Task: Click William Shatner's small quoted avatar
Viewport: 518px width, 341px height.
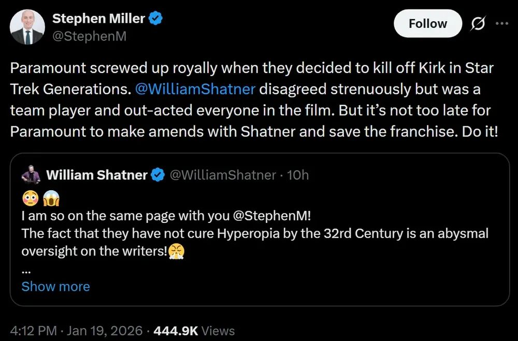Action: click(x=31, y=176)
